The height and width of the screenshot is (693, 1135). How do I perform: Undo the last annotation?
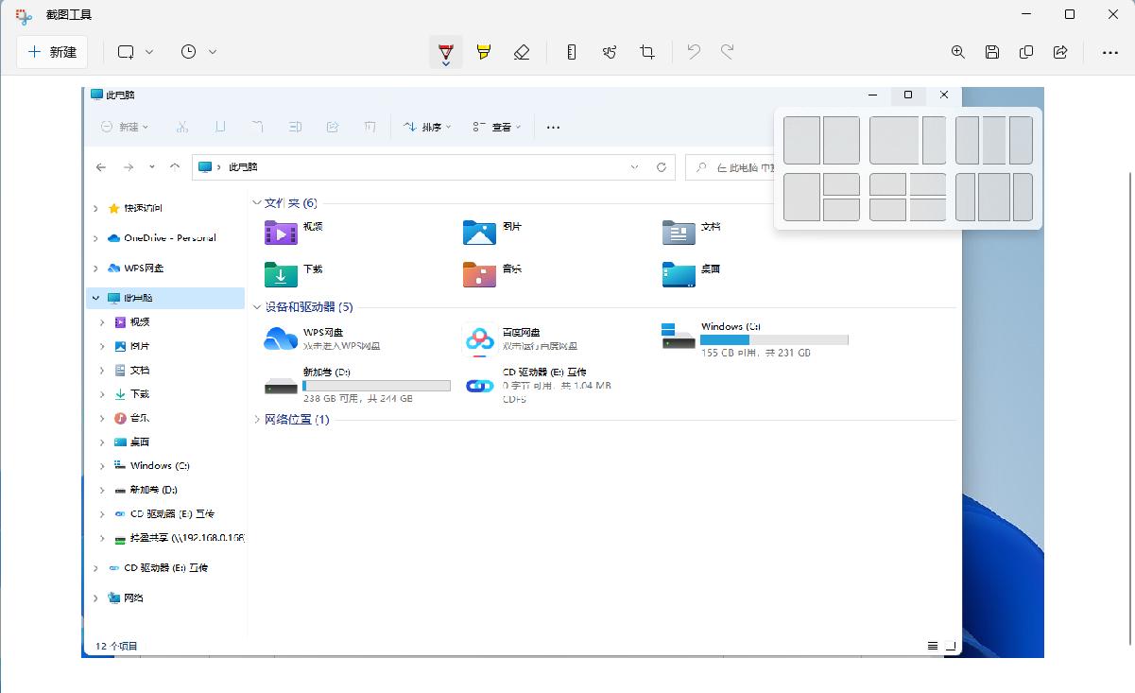(x=693, y=52)
